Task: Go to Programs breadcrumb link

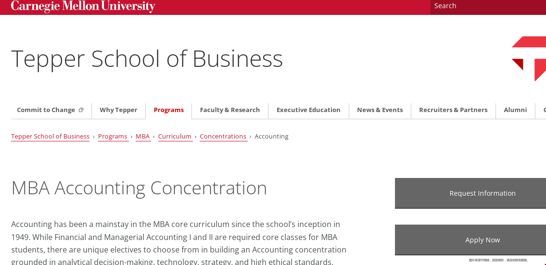Action: click(113, 137)
